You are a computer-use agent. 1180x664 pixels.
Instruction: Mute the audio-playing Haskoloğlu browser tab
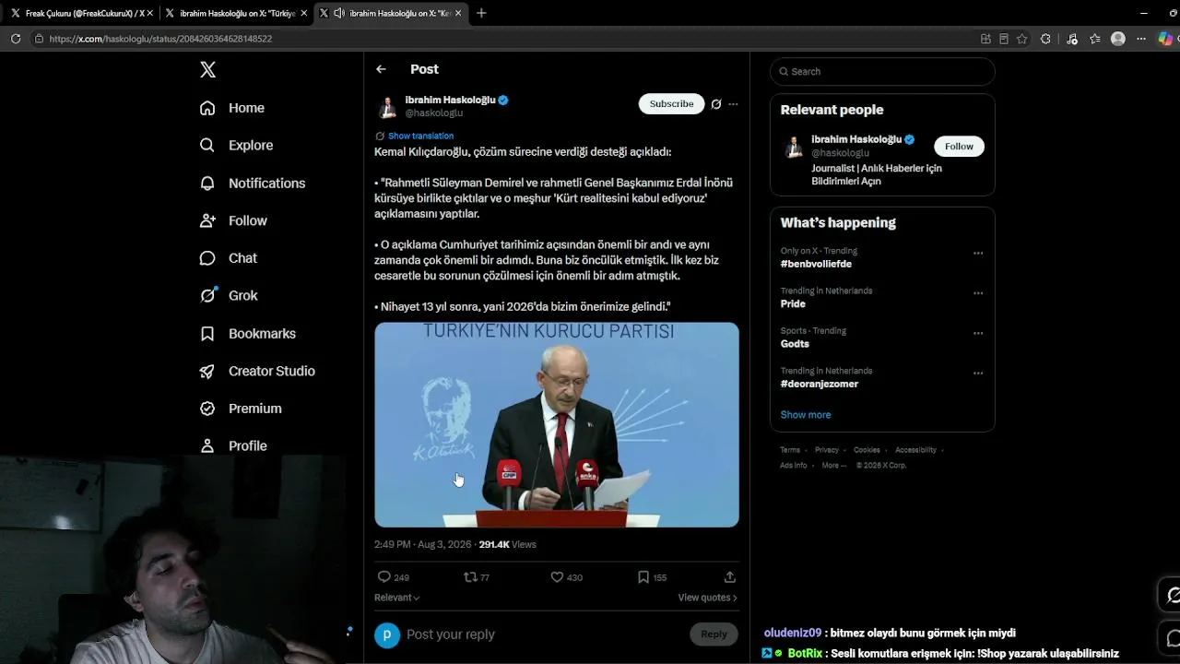[339, 13]
